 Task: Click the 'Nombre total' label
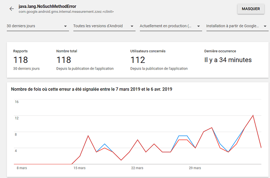point(67,51)
